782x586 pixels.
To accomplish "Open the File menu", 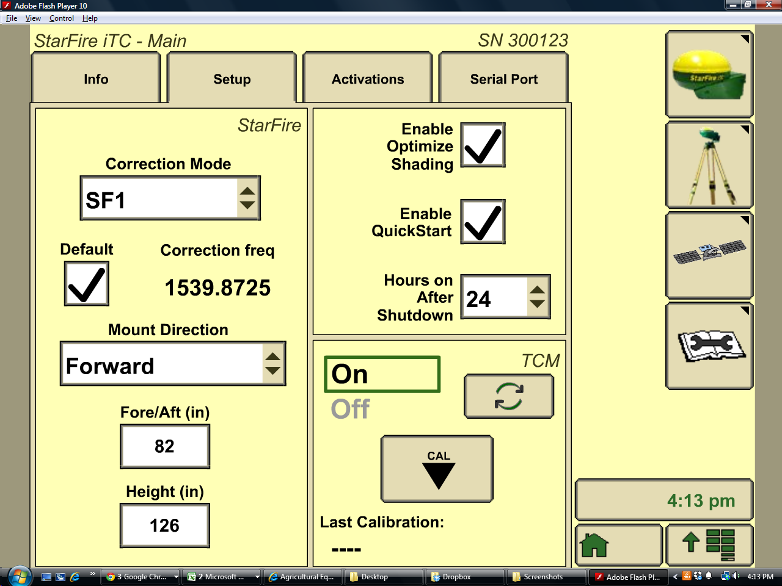I will point(12,18).
